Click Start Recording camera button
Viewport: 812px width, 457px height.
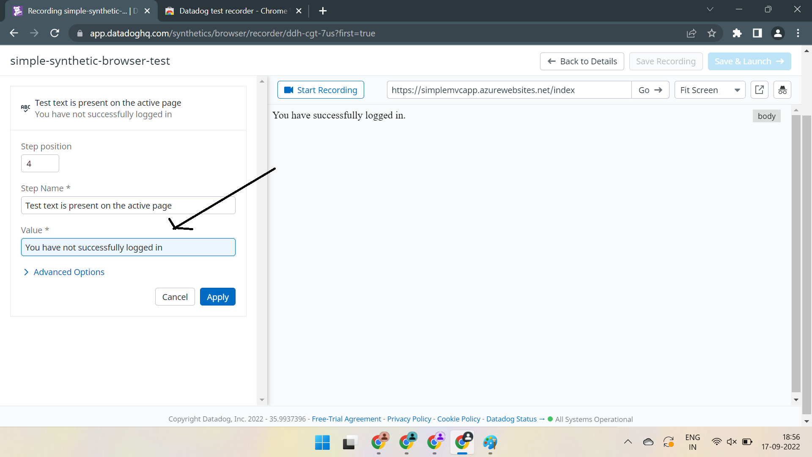click(321, 90)
